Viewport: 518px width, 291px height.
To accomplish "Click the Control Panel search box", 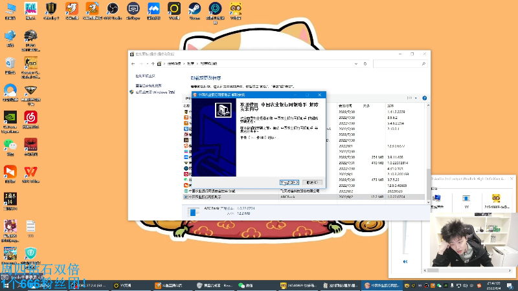I will pos(400,63).
